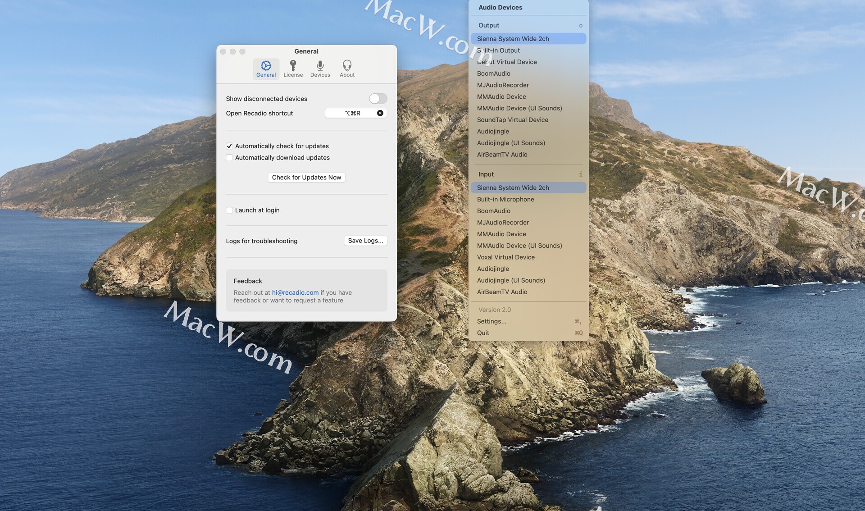
Task: Open the License key icon tab
Action: click(x=293, y=66)
